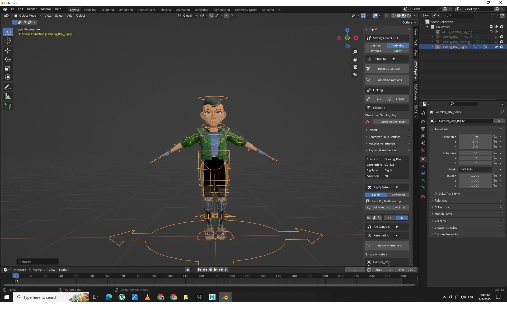Activate the Move tool
Image resolution: width=507 pixels, height=317 pixels.
(8, 50)
